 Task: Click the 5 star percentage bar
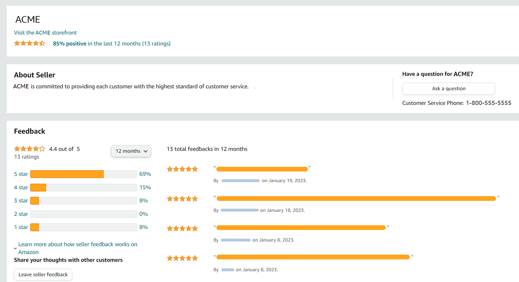pyautogui.click(x=83, y=174)
